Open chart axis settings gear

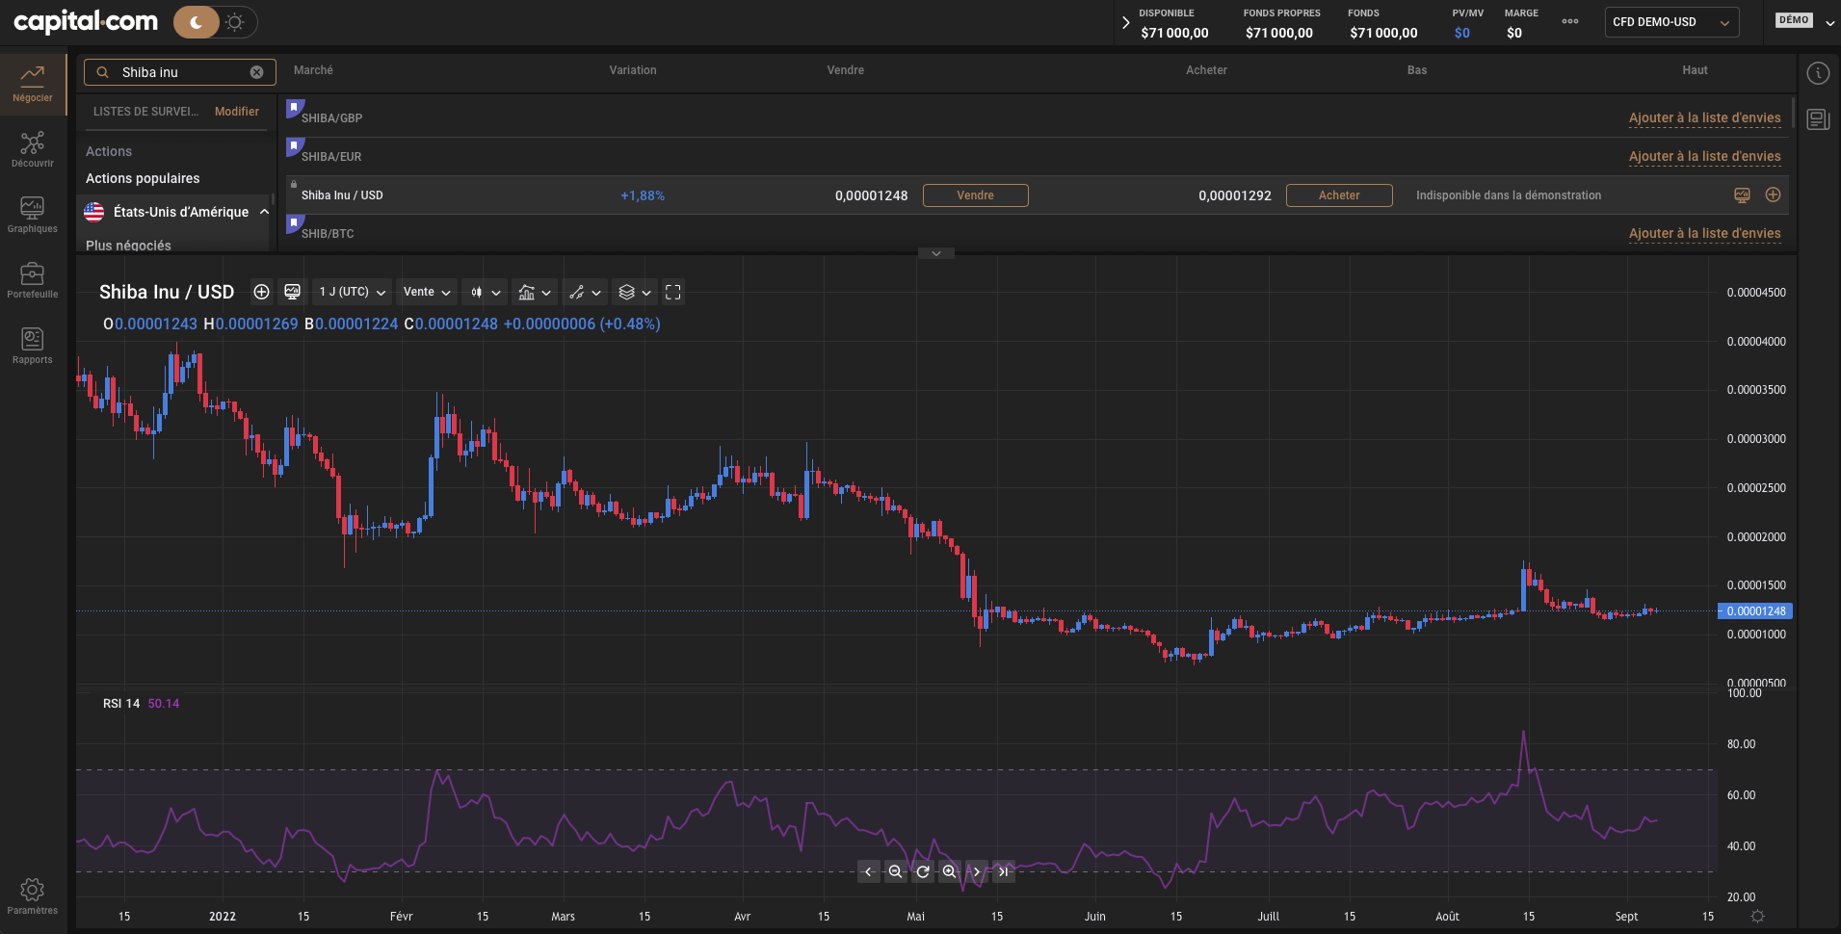click(x=1757, y=917)
